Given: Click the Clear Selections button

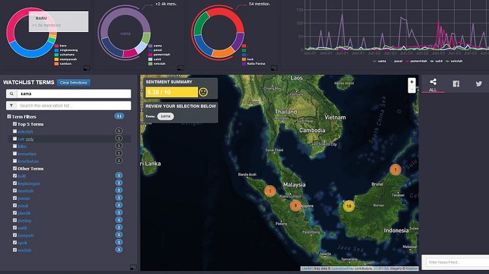Looking at the screenshot, I should point(73,83).
